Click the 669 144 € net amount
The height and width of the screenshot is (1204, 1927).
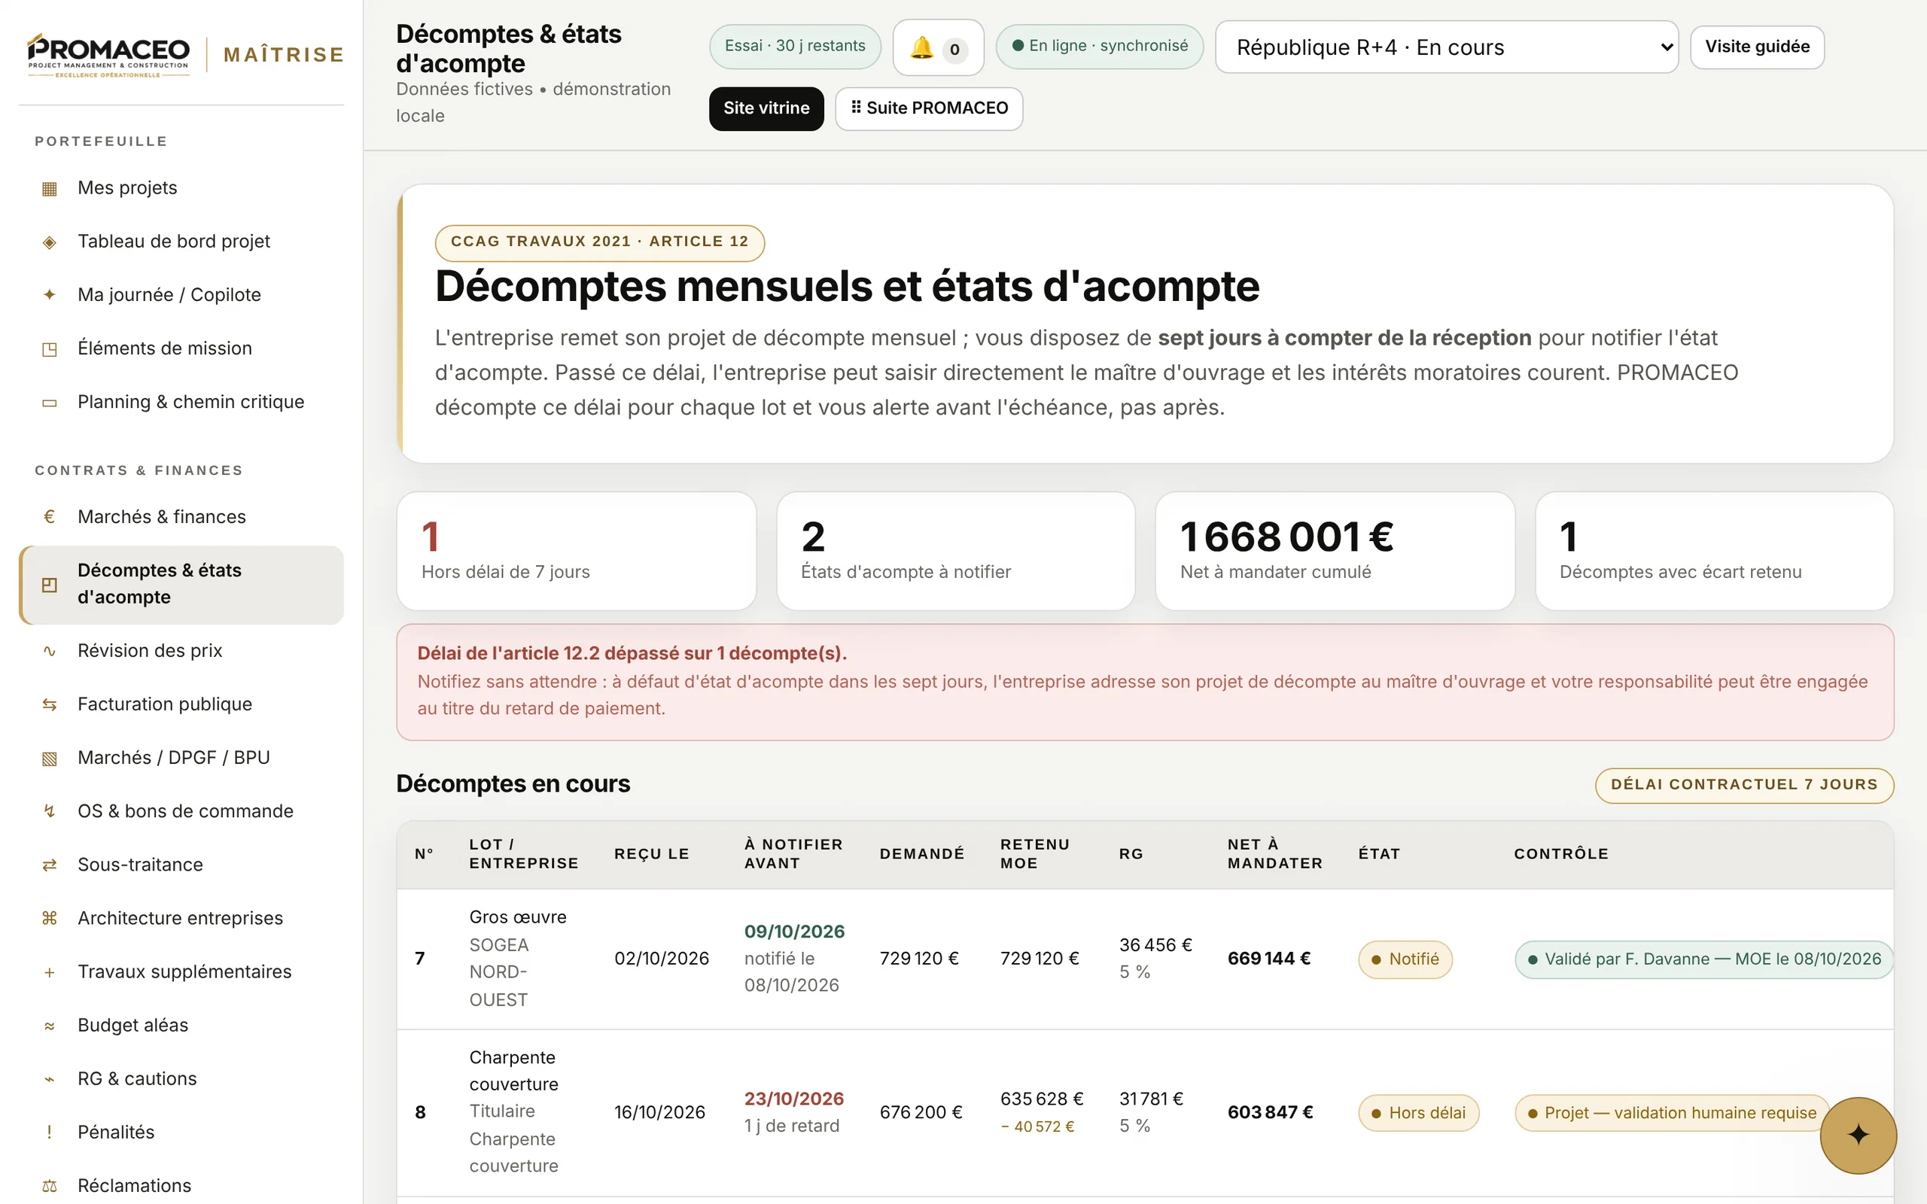(x=1268, y=959)
